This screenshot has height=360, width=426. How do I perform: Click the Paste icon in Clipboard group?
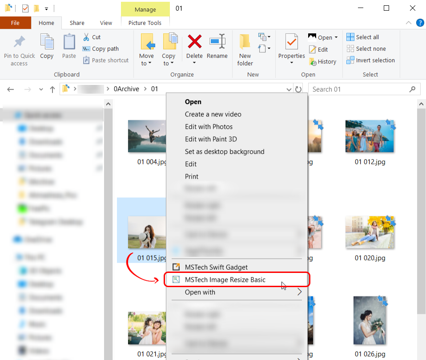click(x=69, y=42)
